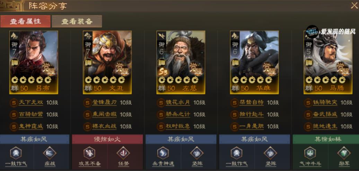Select the 攻其不备 tactic icon
The image size is (359, 171).
point(89,153)
